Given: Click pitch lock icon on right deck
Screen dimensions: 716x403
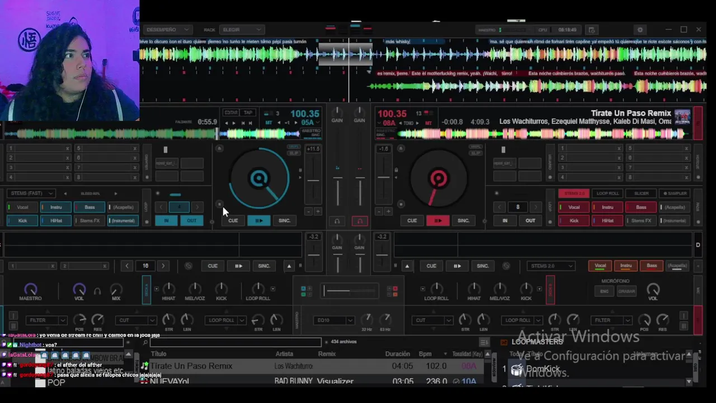Looking at the screenshot, I should tap(396, 170).
